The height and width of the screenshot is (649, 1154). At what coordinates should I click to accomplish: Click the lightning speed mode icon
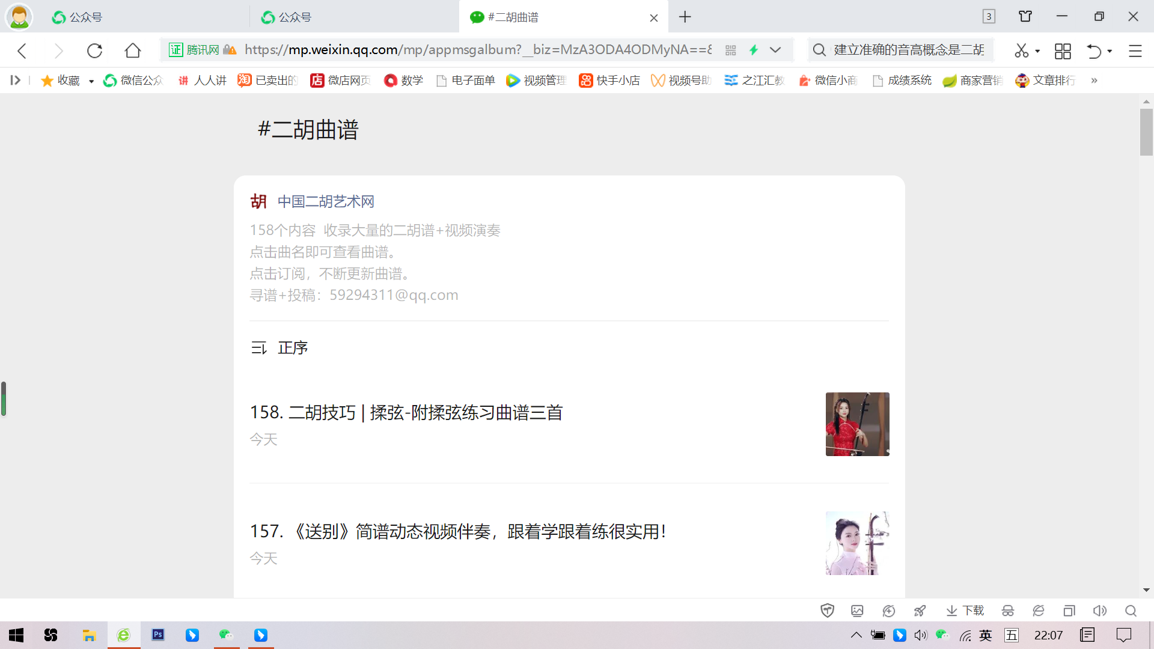[753, 50]
